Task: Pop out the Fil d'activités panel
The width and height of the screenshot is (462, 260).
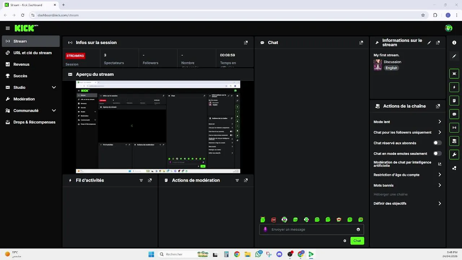Action: click(150, 180)
